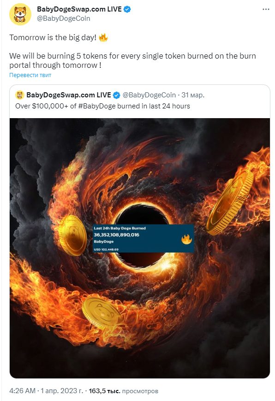Click the BabyDoge profile avatar
The image size is (275, 401).
[20, 14]
